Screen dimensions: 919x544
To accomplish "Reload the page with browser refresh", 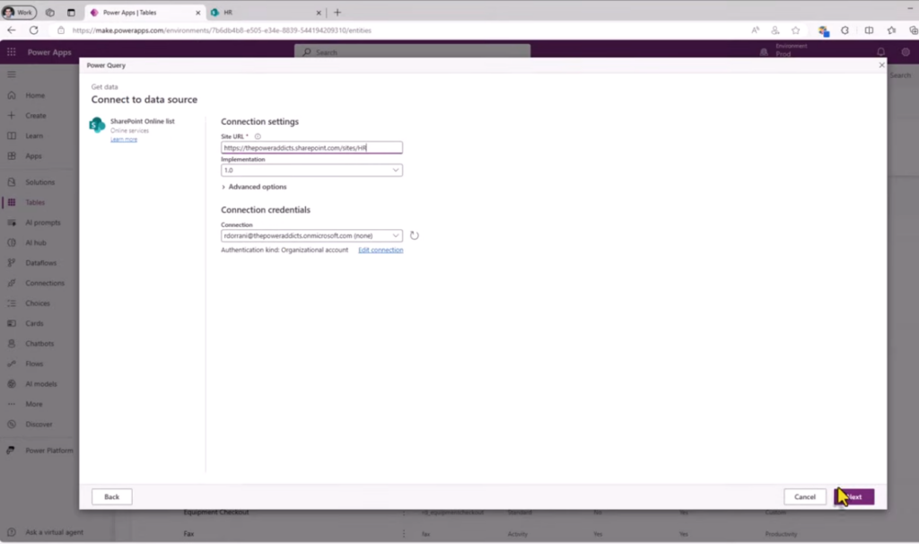I will coord(34,30).
